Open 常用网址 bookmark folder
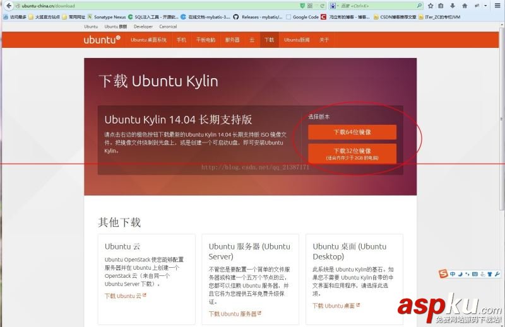 tap(74, 17)
